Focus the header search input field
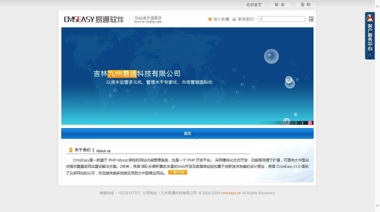The width and height of the screenshot is (380, 212). pyautogui.click(x=282, y=19)
